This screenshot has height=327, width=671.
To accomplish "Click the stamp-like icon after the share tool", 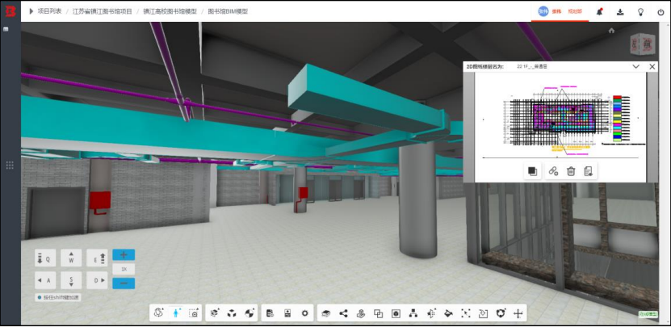I will pos(361,313).
